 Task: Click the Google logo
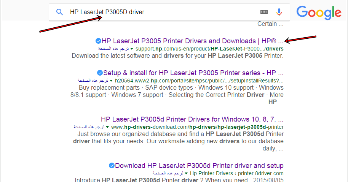tap(319, 13)
